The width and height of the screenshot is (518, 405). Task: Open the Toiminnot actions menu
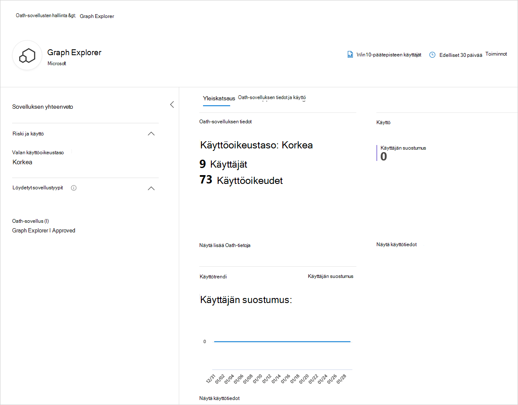(x=496, y=54)
